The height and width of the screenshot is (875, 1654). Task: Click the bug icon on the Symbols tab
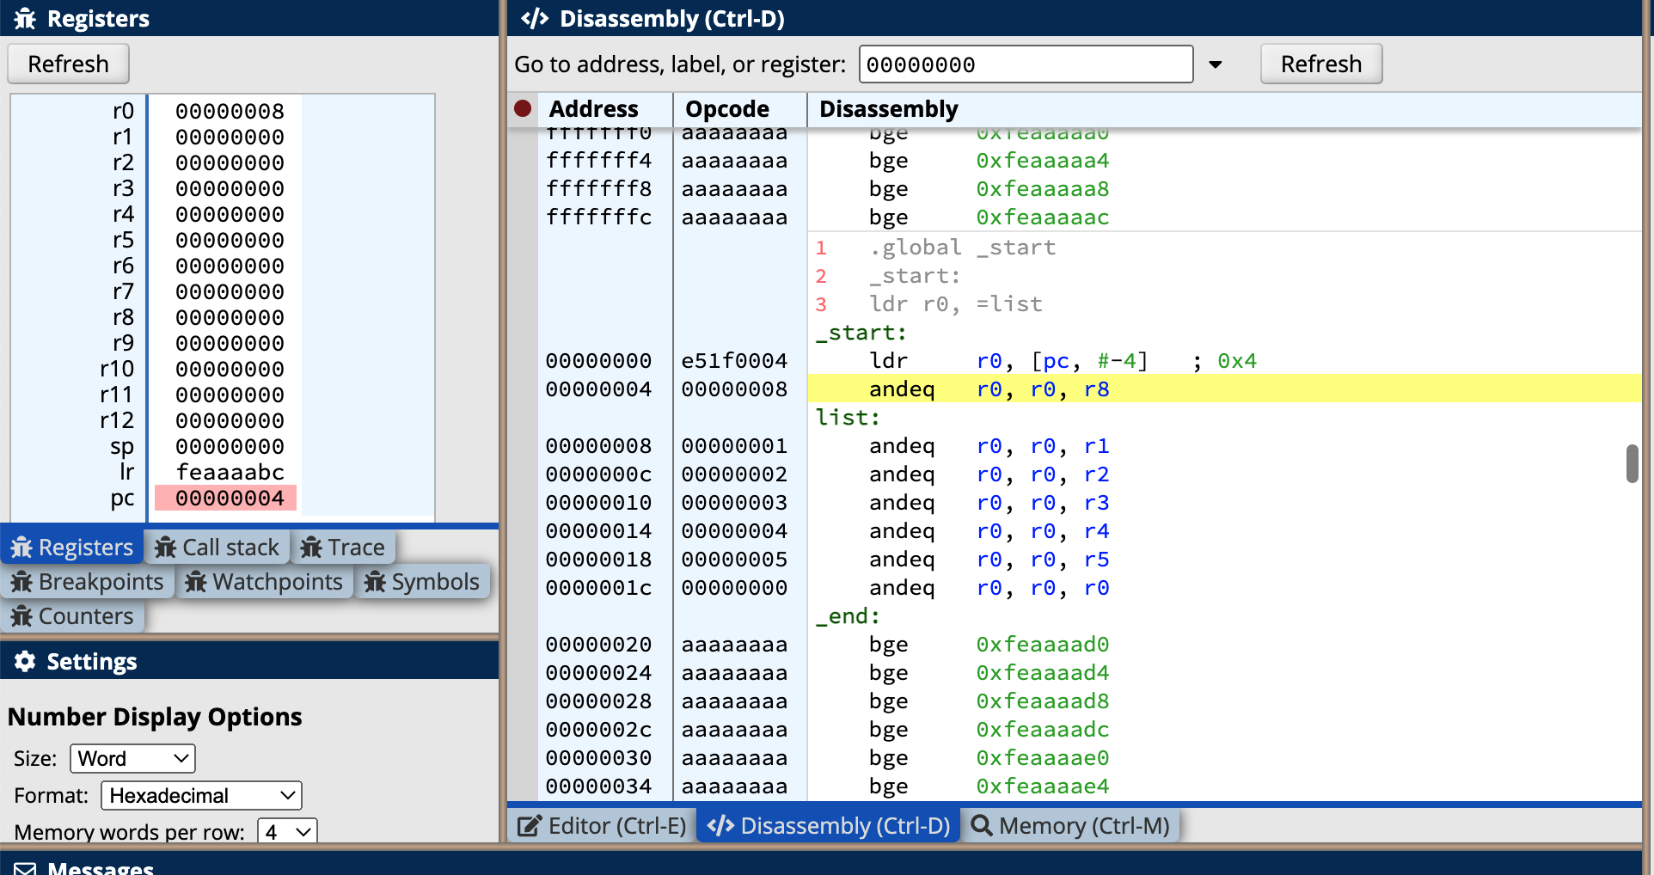pos(375,582)
